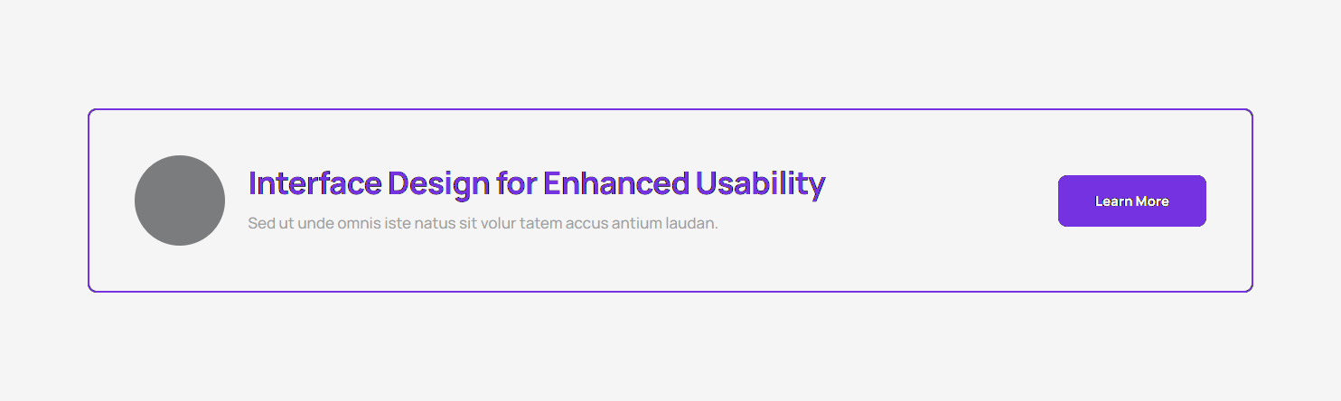1341x401 pixels.
Task: Click the word "Interface" in the heading
Action: pyautogui.click(x=314, y=183)
